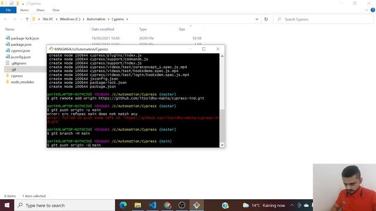Expand the address bar history dropdown

[257, 19]
